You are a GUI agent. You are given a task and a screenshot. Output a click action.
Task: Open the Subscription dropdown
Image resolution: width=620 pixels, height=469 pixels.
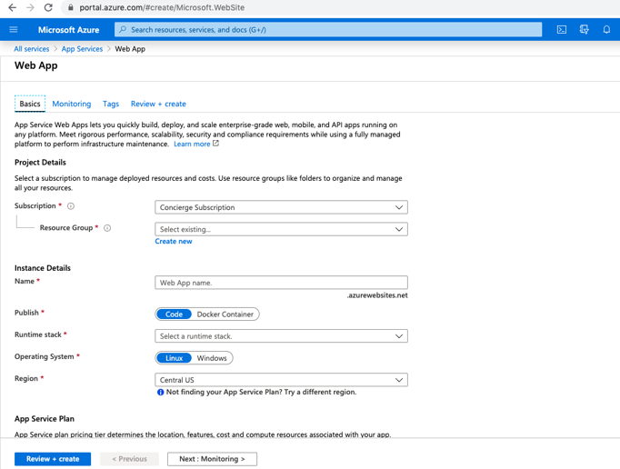point(281,207)
